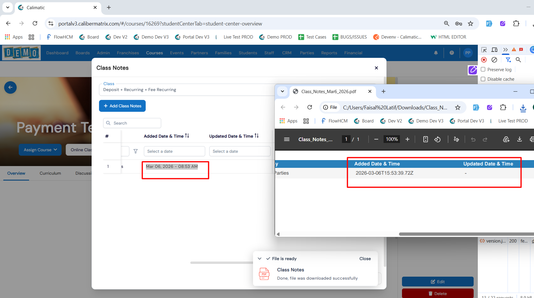Open the tab search chevron in main browser
534x298 pixels.
tap(8, 7)
